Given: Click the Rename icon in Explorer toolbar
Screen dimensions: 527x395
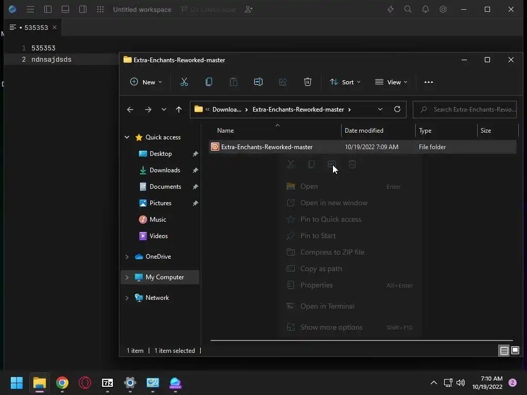Looking at the screenshot, I should click(x=258, y=82).
